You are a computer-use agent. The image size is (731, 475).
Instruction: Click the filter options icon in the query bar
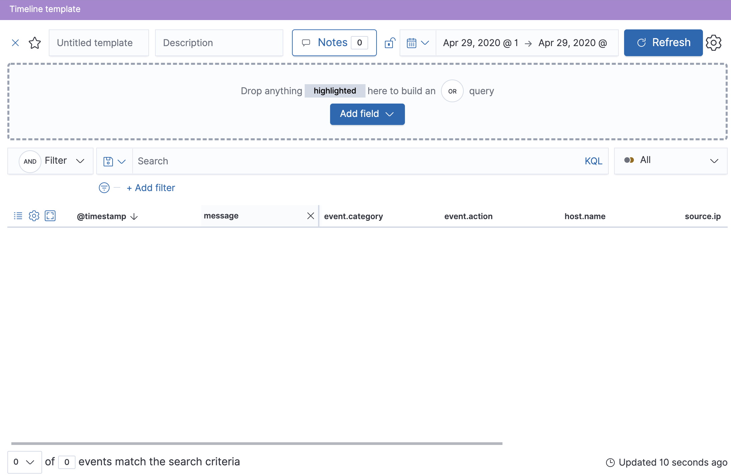[104, 188]
